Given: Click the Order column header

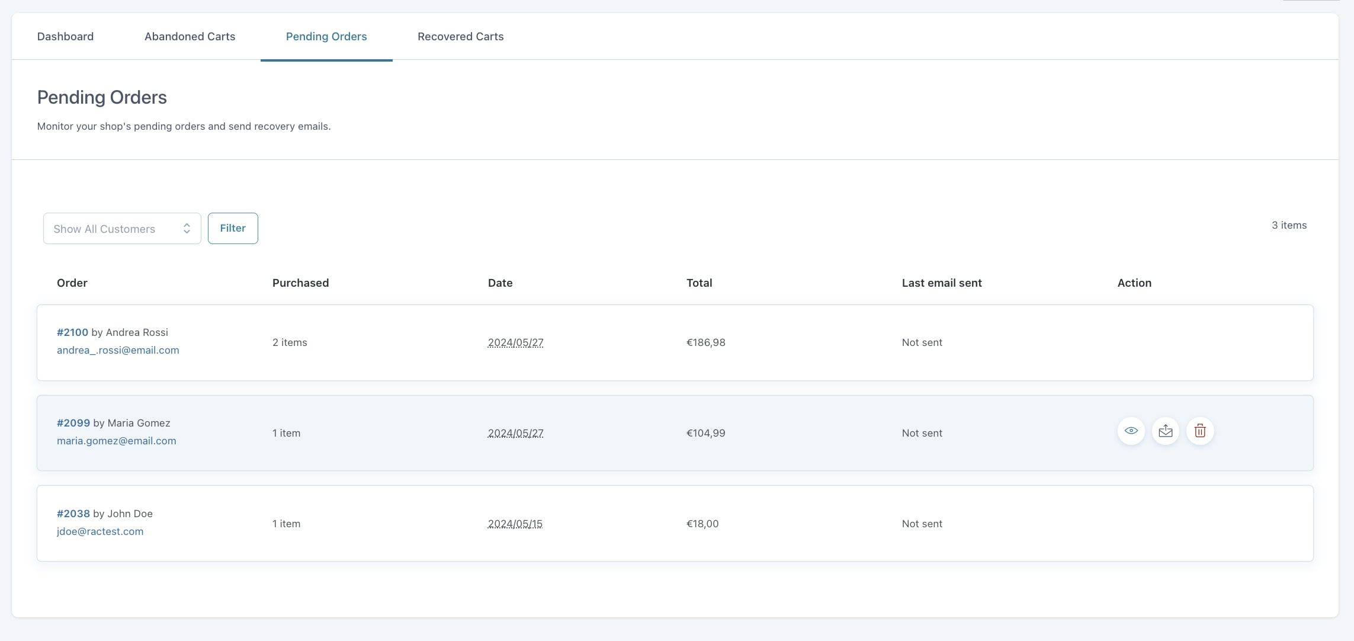Looking at the screenshot, I should pyautogui.click(x=72, y=283).
